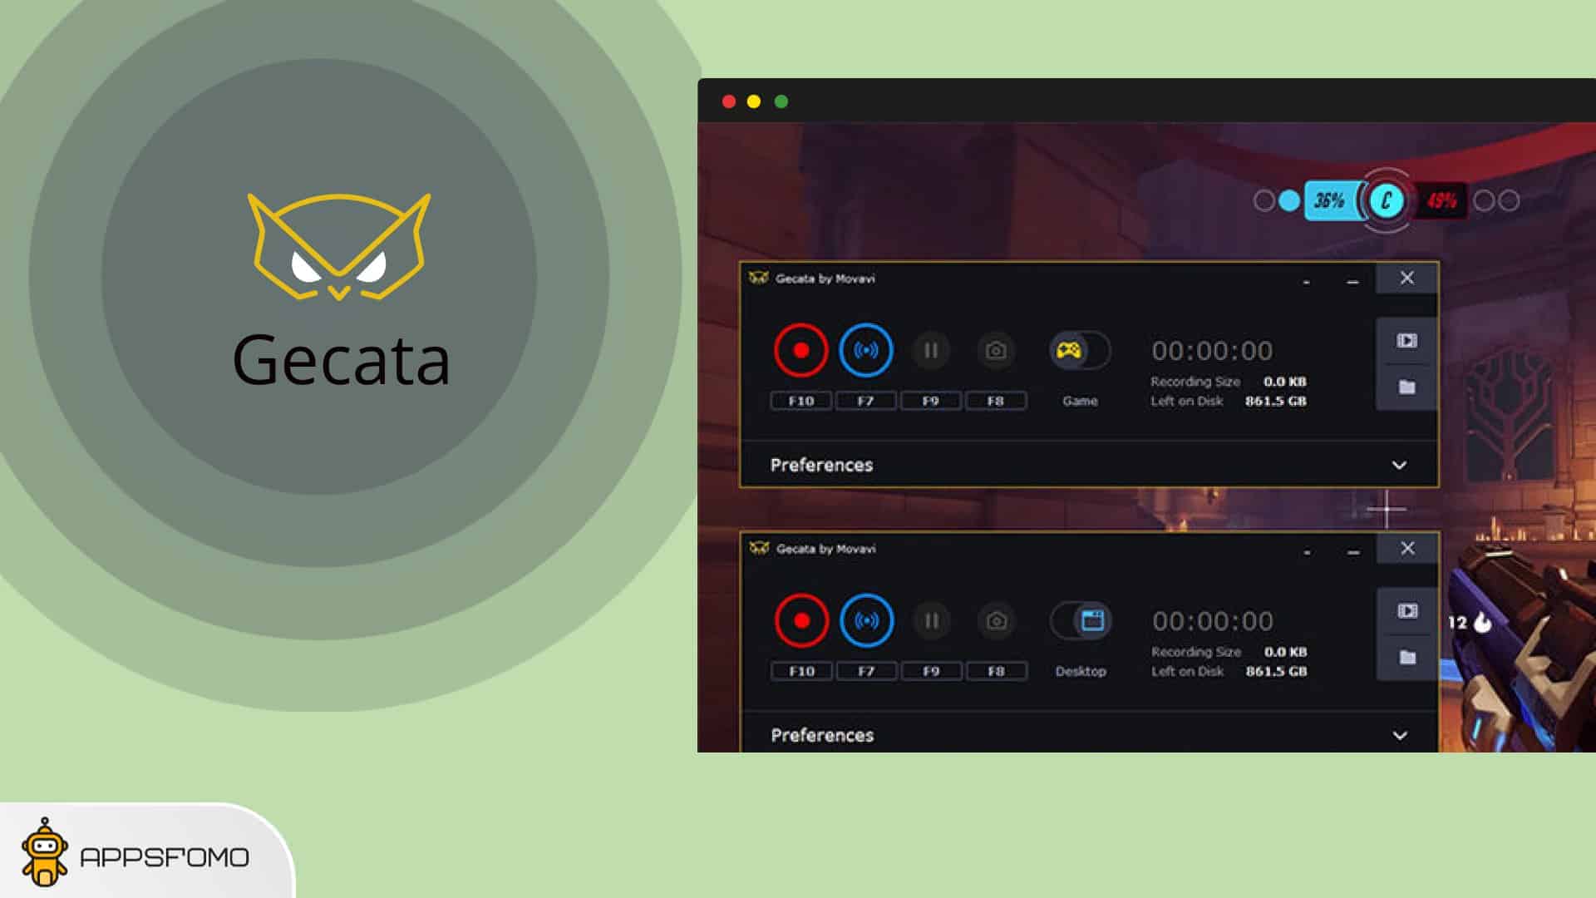Click the green macOS window dot
1596x898 pixels.
pos(781,101)
